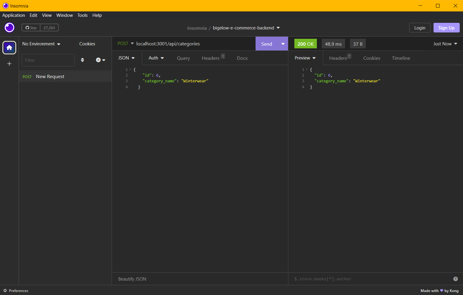The image size is (463, 295).
Task: Click the Insomnia logo in the title bar
Action: click(5, 6)
